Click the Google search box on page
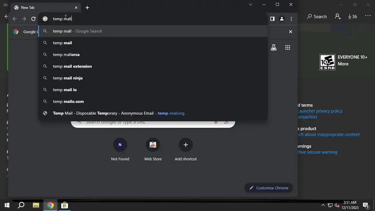Screen dimensions: 375x211 [x=153, y=122]
